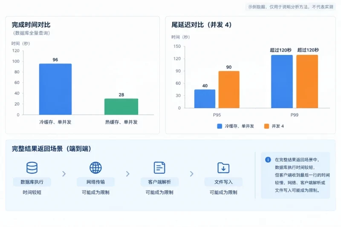
Task: Click the value label 90 above bar
Action: (229, 67)
